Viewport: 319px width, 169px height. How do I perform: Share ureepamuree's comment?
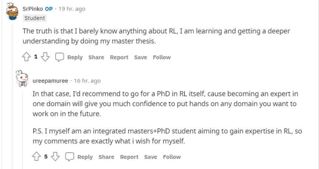(x=106, y=157)
